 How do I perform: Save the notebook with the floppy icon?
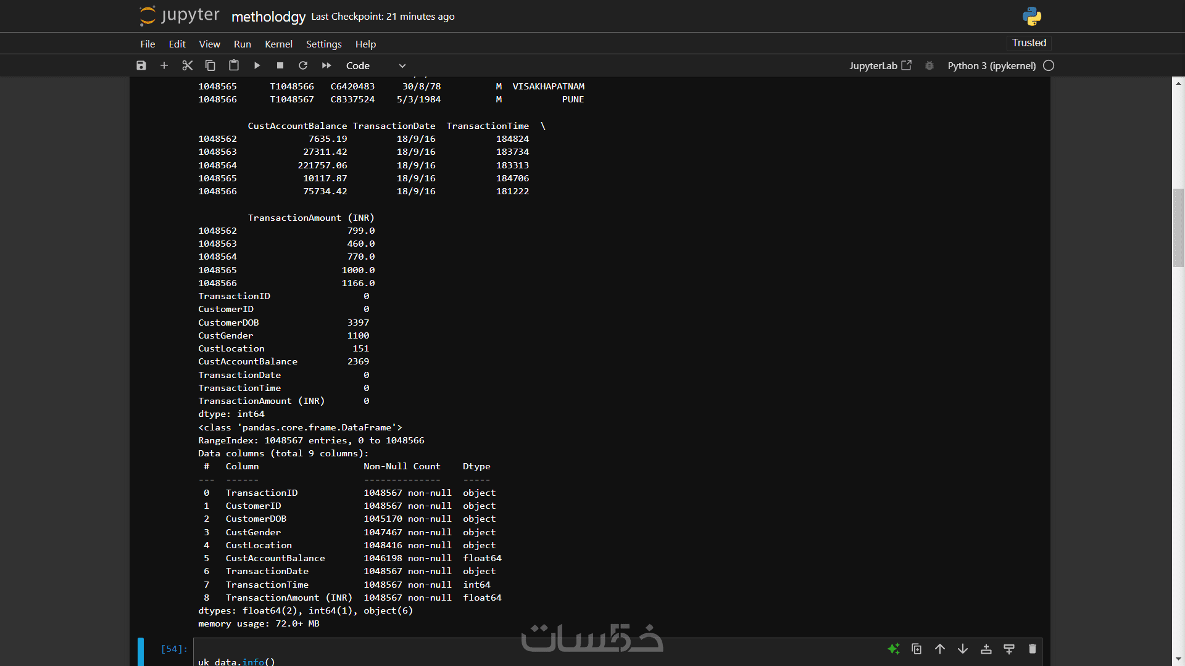(141, 65)
